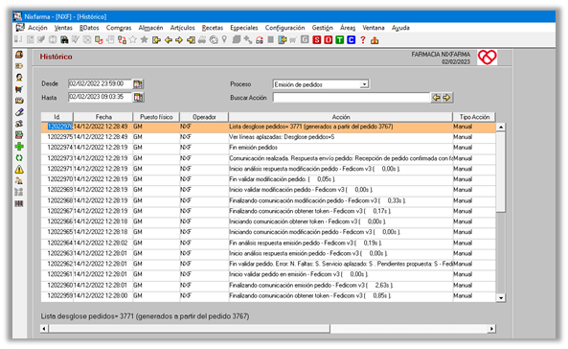Open the Ayuda menu

(400, 28)
